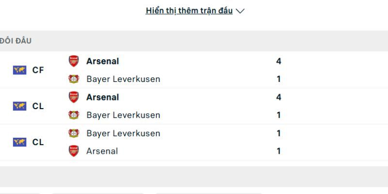
Task: Click the Arsenal crest in the CF match
Action: point(73,61)
